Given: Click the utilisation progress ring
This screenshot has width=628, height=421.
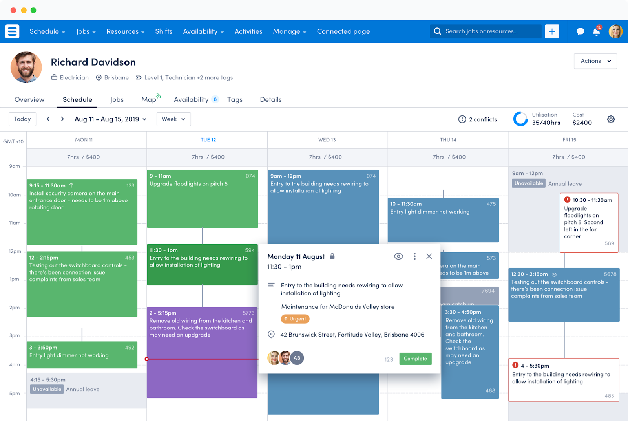Looking at the screenshot, I should pos(520,119).
